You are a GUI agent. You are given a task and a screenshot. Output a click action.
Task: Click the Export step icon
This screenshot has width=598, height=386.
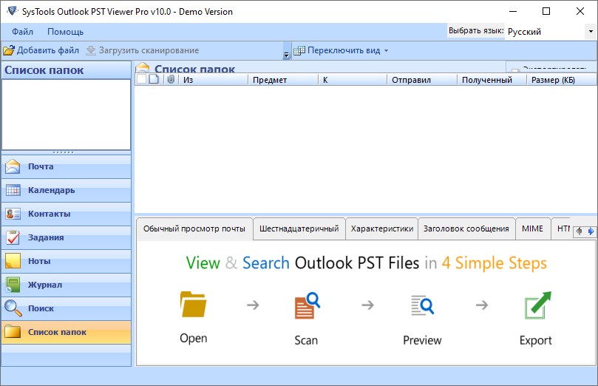[x=537, y=305]
